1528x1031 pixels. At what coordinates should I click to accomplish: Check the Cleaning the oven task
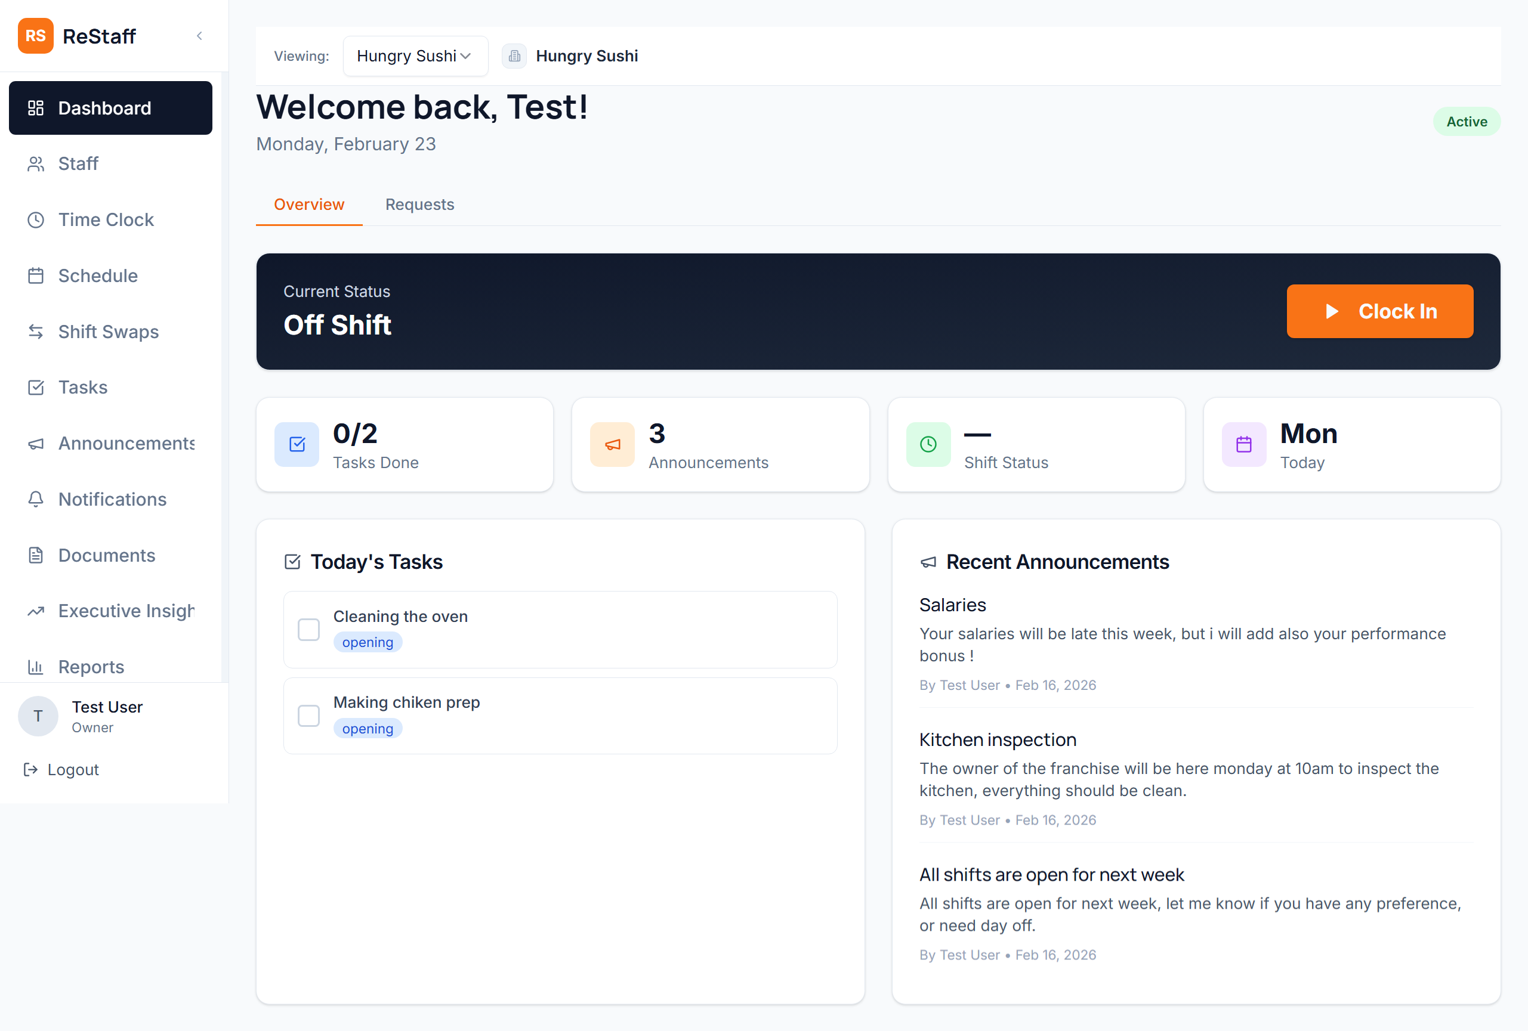coord(308,629)
